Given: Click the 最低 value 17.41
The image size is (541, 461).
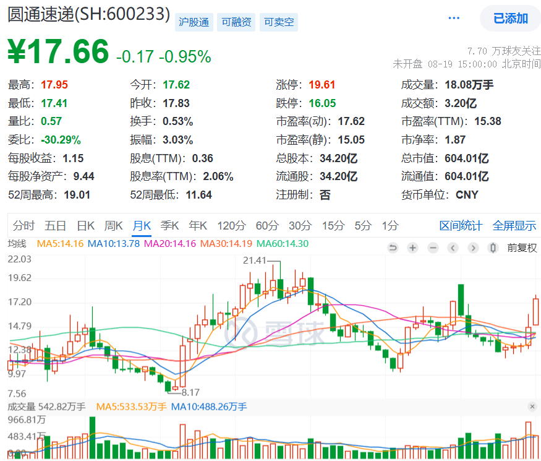Looking at the screenshot, I should tap(54, 103).
